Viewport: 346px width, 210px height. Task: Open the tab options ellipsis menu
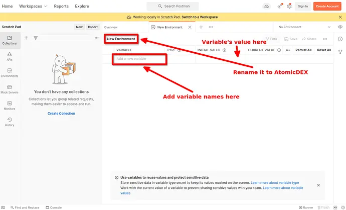211,27
